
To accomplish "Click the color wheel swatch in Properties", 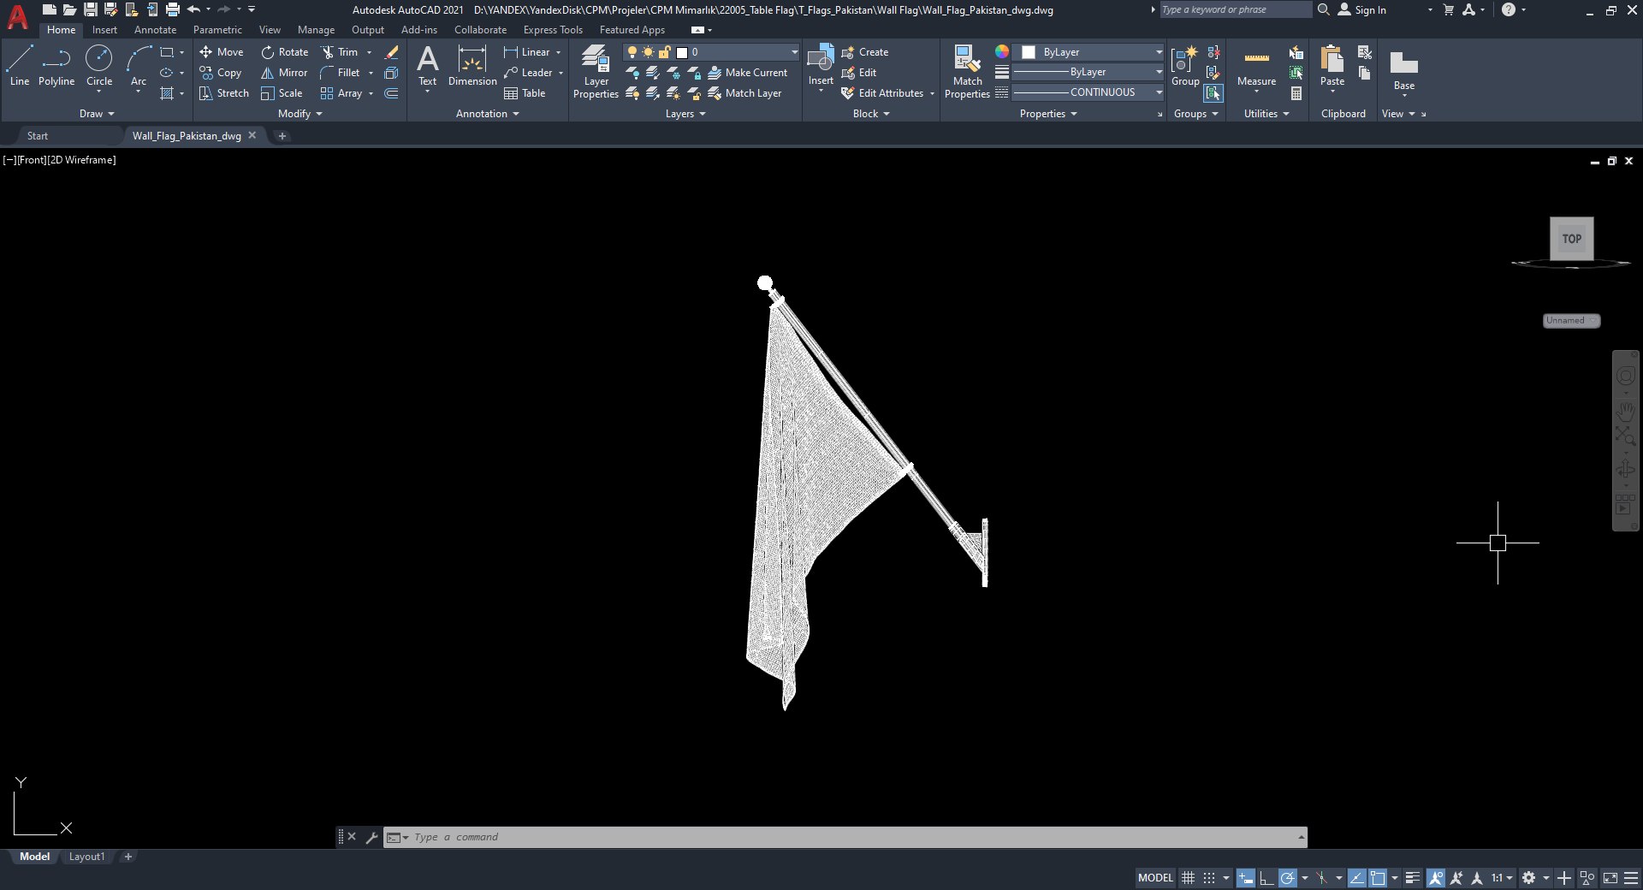I will click(1001, 52).
